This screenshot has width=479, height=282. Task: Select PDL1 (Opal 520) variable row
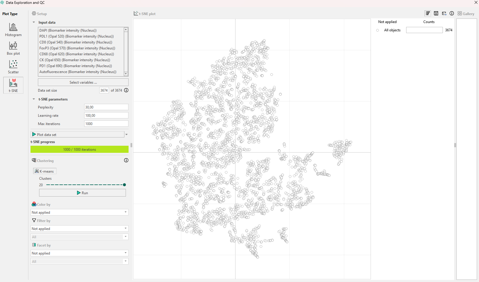click(81, 36)
